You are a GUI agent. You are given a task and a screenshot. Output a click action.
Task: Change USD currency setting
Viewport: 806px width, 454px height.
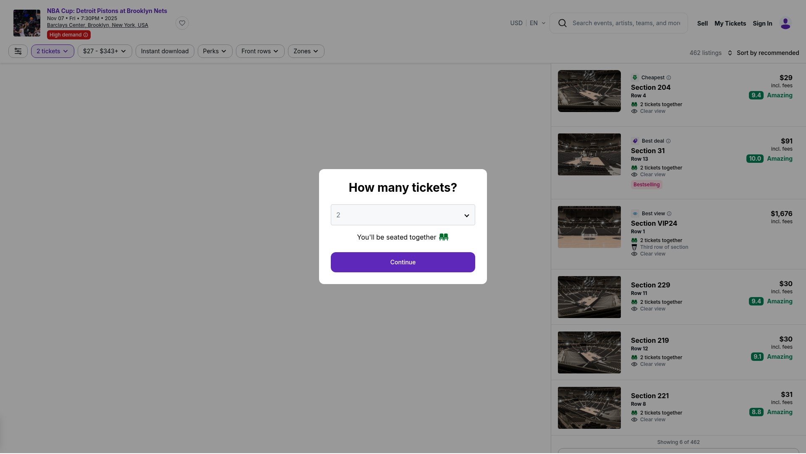[x=516, y=23]
